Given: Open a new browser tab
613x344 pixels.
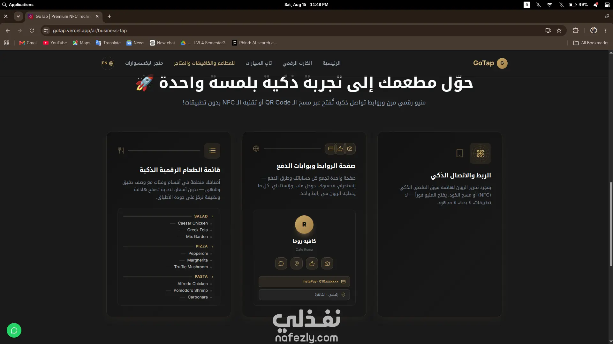Looking at the screenshot, I should (110, 16).
